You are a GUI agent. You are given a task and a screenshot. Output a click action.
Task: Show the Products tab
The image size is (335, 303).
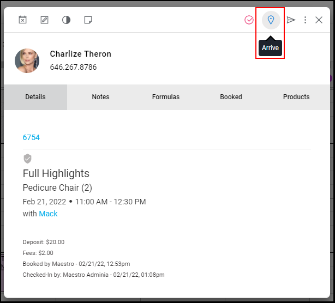pos(296,97)
